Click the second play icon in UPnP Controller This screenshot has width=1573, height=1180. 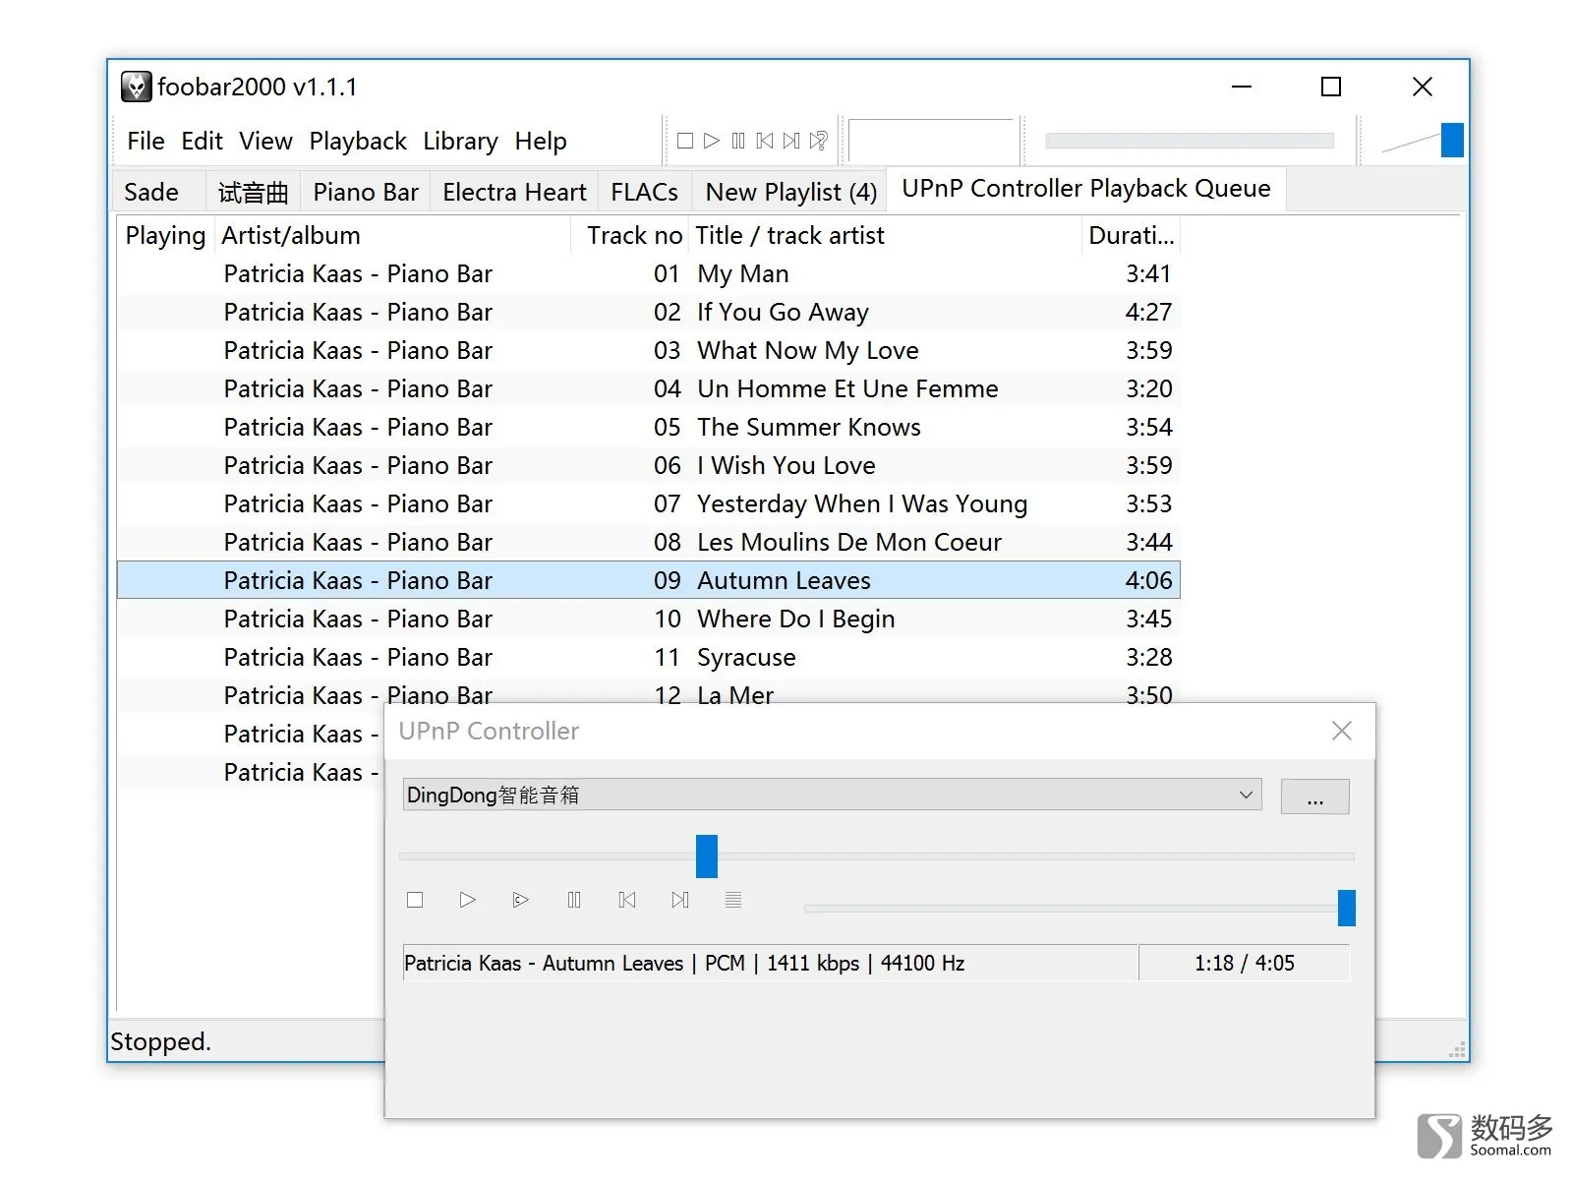click(521, 900)
